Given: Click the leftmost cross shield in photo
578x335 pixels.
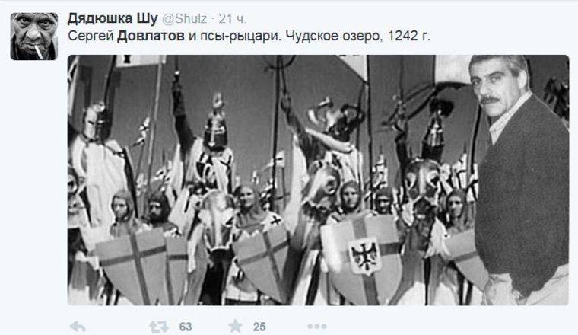Looking at the screenshot, I should 132,266.
